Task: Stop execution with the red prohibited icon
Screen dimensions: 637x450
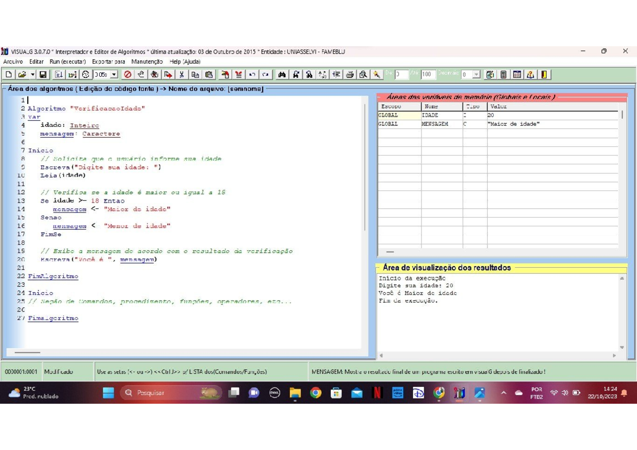Action: click(x=127, y=75)
